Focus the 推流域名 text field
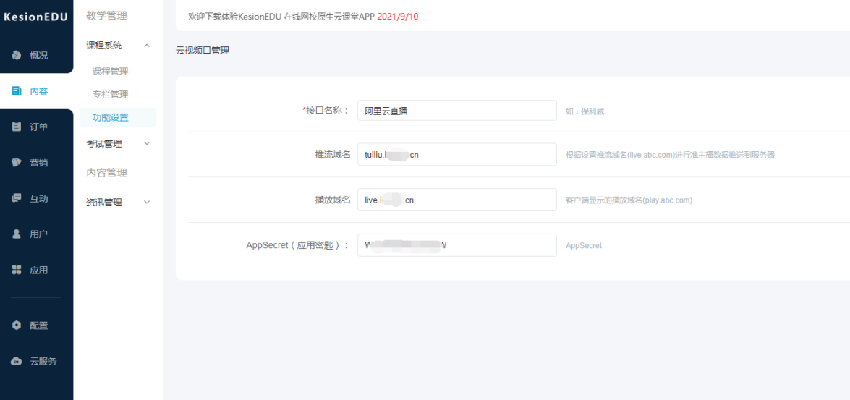This screenshot has height=400, width=850. click(x=456, y=155)
